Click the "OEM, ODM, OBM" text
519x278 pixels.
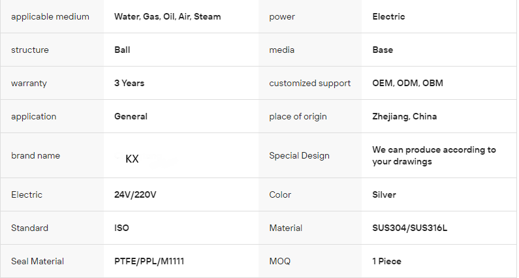[x=407, y=83]
